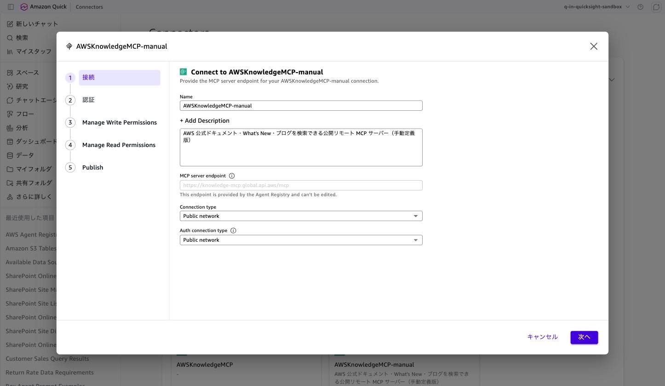Image resolution: width=665 pixels, height=386 pixels.
Task: Click the マイスタッフ label in sidebar
Action: 34,51
